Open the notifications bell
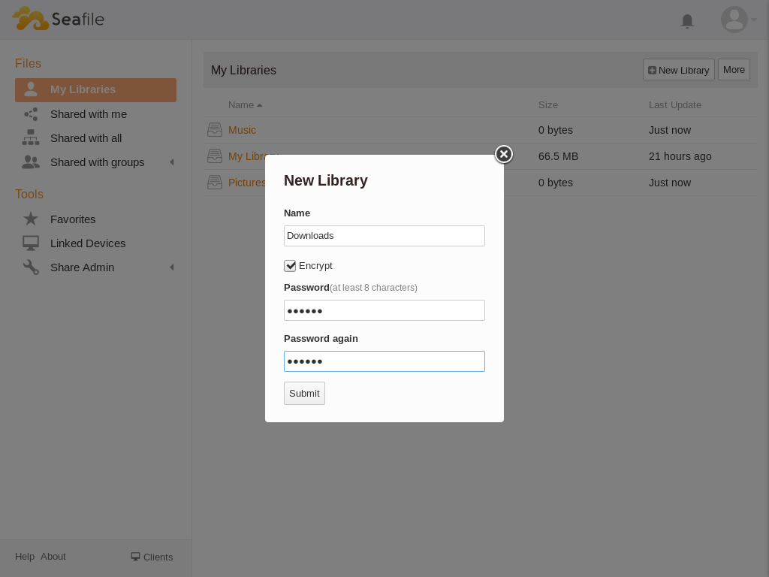 coord(686,21)
